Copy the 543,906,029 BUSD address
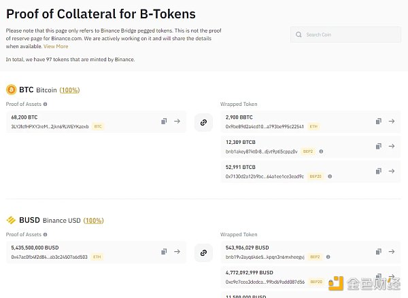This screenshot has height=298, width=408. tap(379, 252)
